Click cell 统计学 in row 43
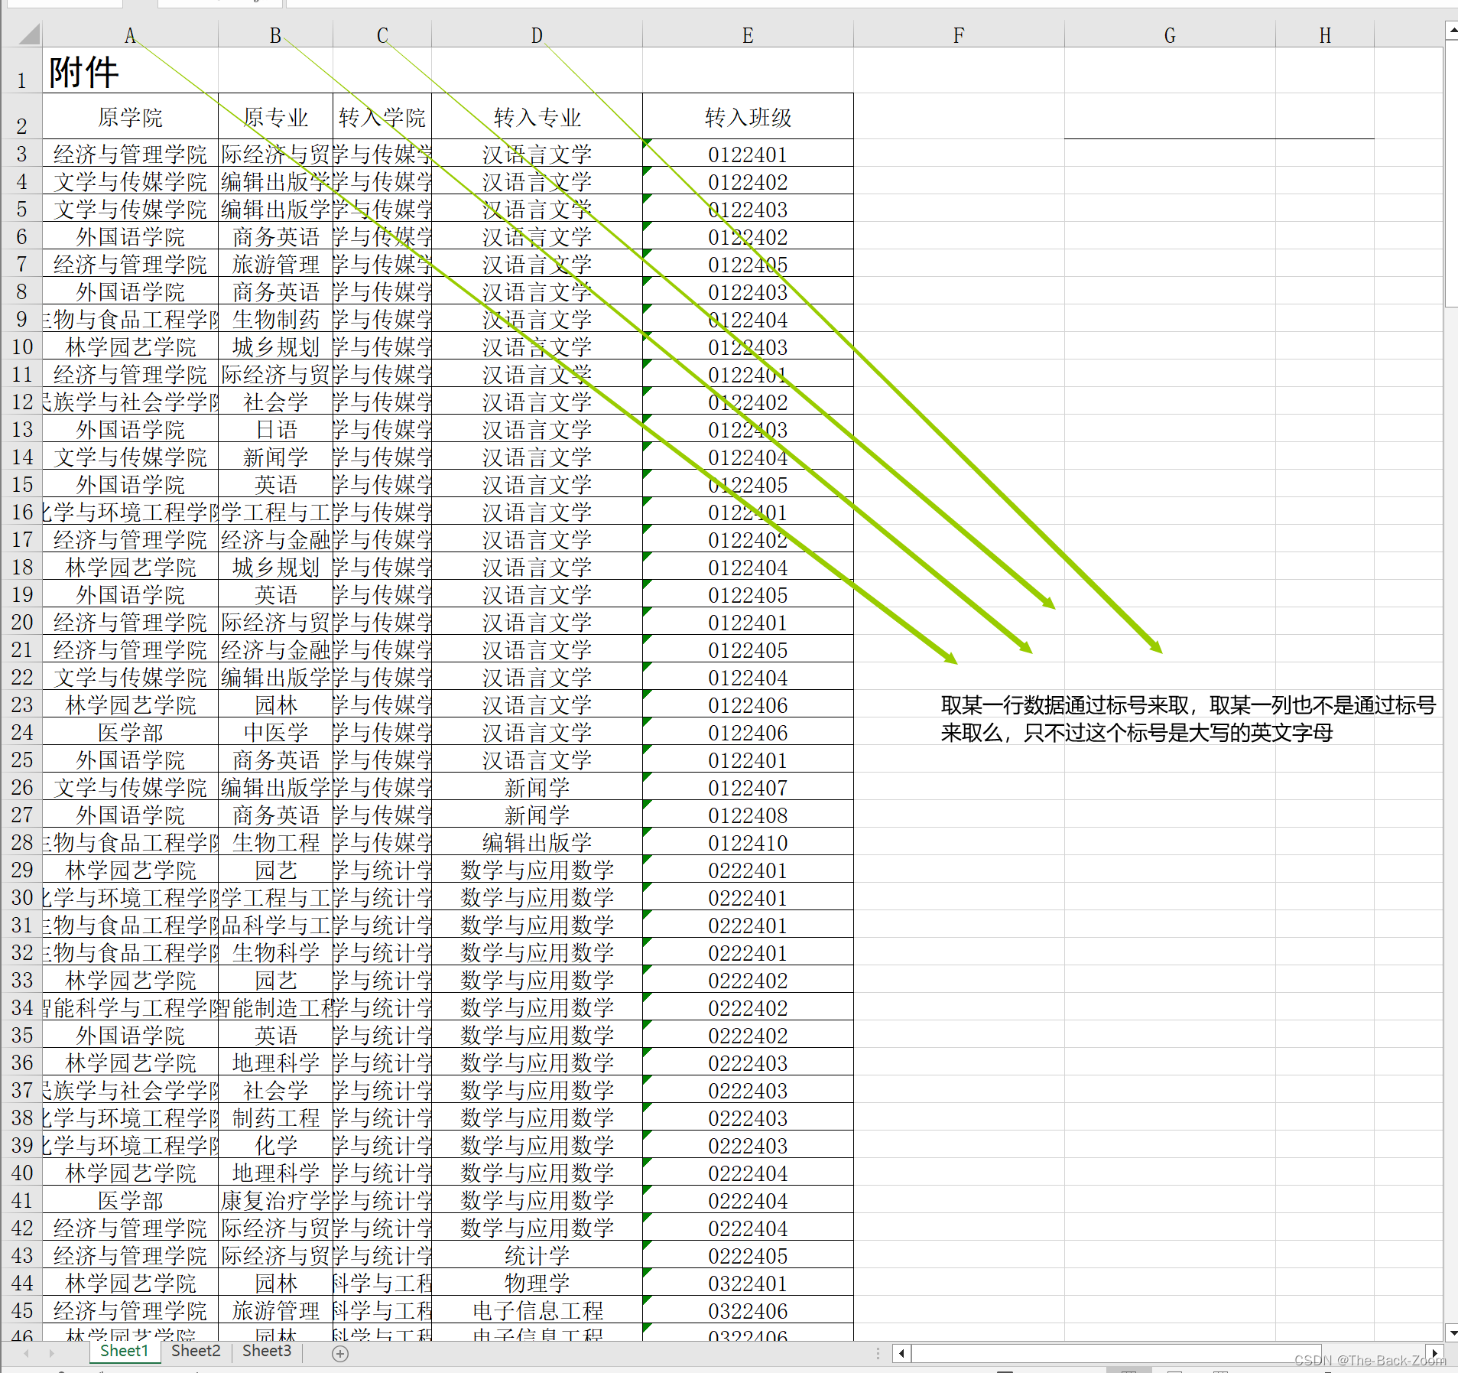This screenshot has width=1458, height=1373. tap(537, 1255)
